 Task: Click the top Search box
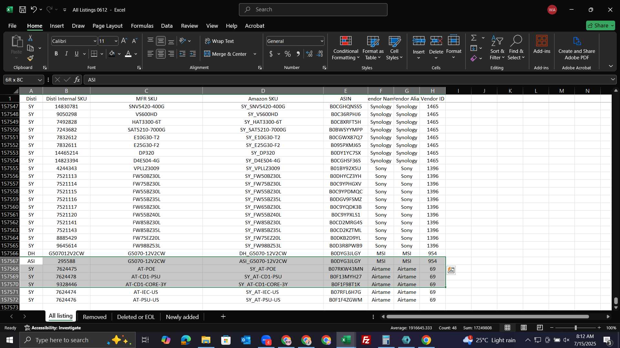(x=313, y=10)
